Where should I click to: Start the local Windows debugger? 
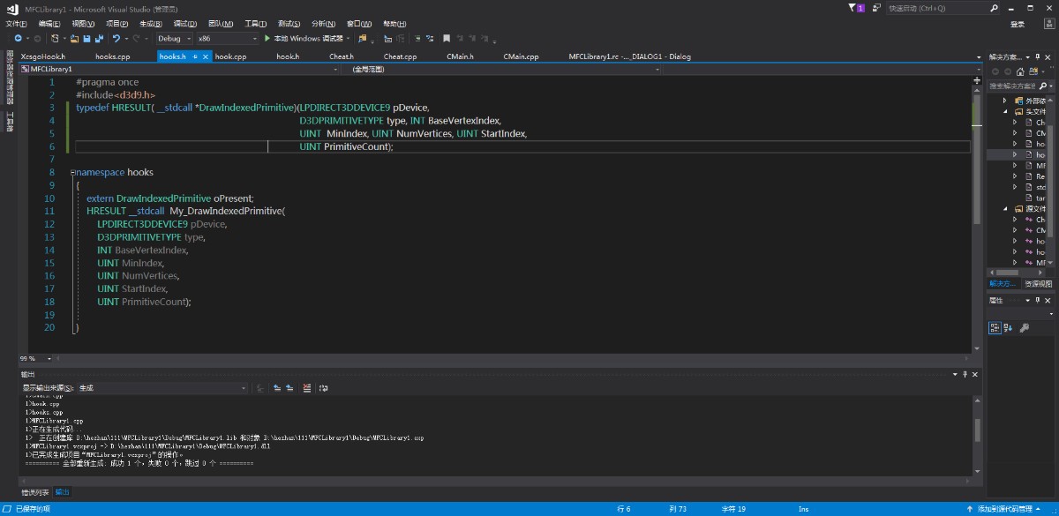[267, 39]
